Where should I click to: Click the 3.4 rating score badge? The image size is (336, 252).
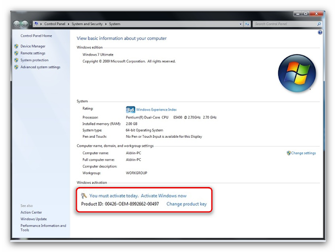(130, 109)
